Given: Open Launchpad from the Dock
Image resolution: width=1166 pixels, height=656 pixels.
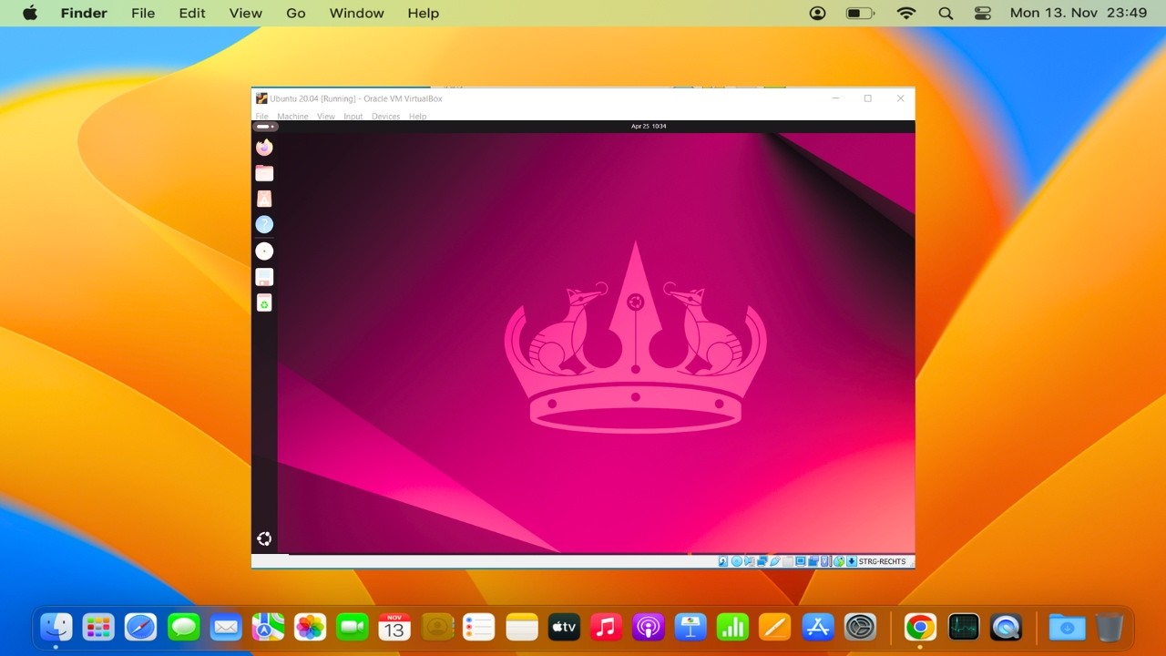Looking at the screenshot, I should pyautogui.click(x=98, y=627).
